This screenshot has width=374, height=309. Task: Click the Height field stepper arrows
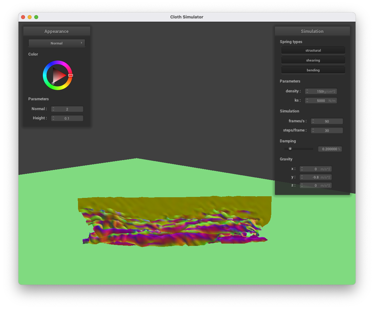pyautogui.click(x=53, y=118)
